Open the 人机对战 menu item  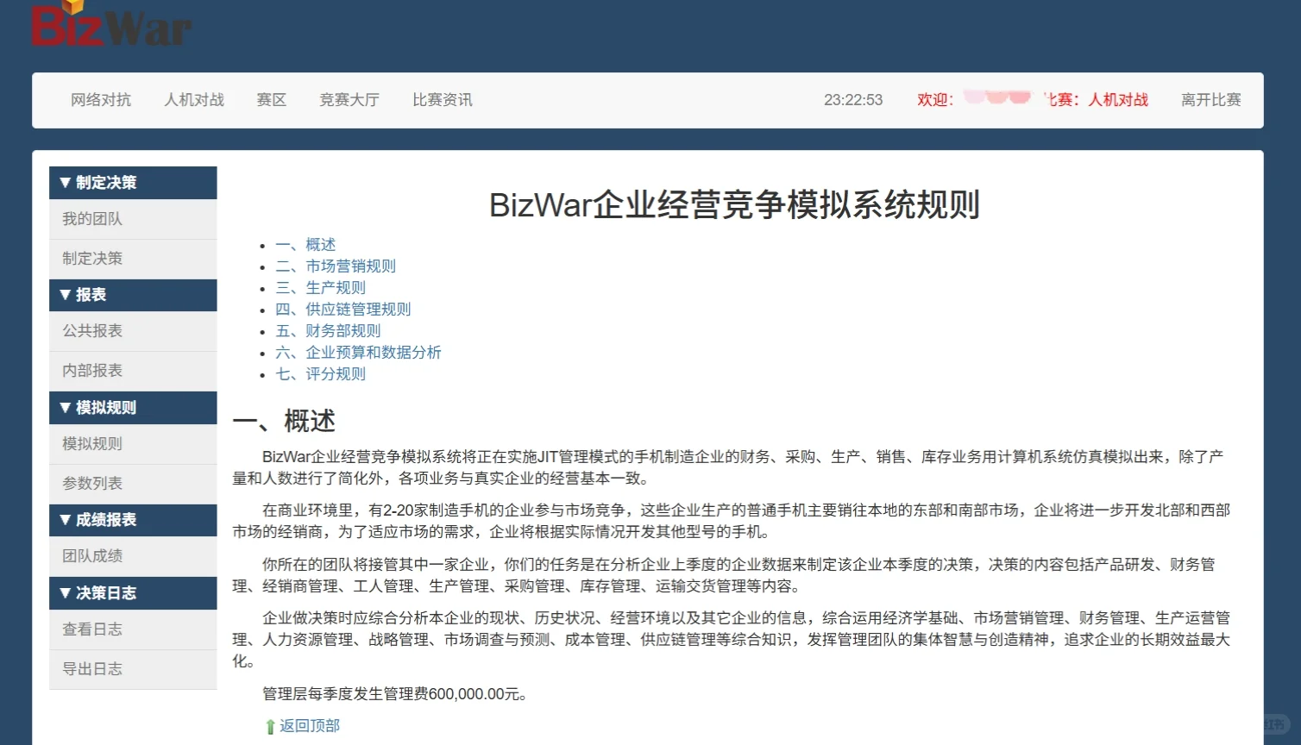click(x=194, y=100)
